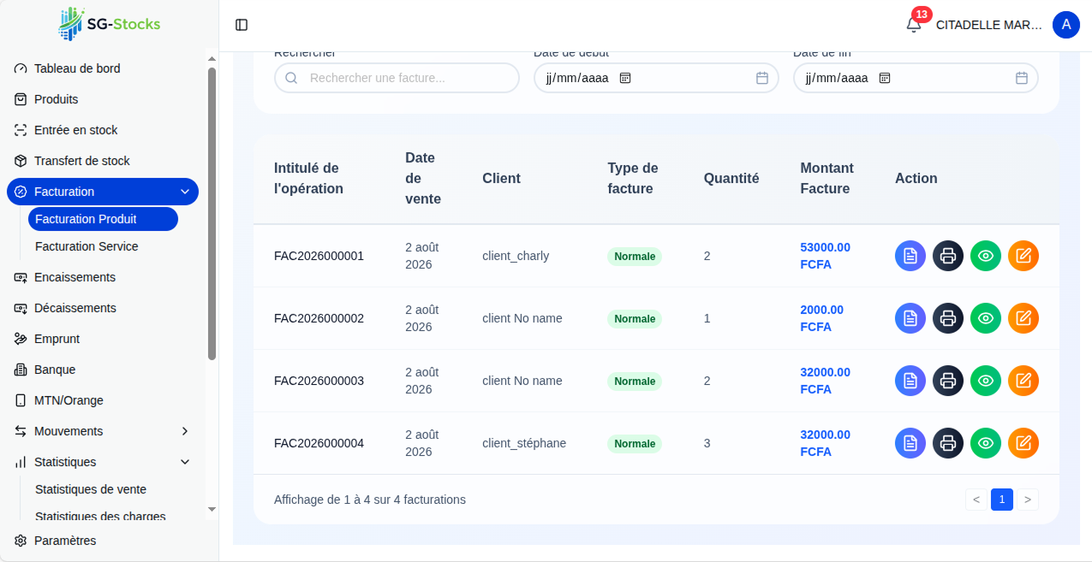
Task: Edit invoice FAC2026000003
Action: click(x=1023, y=381)
